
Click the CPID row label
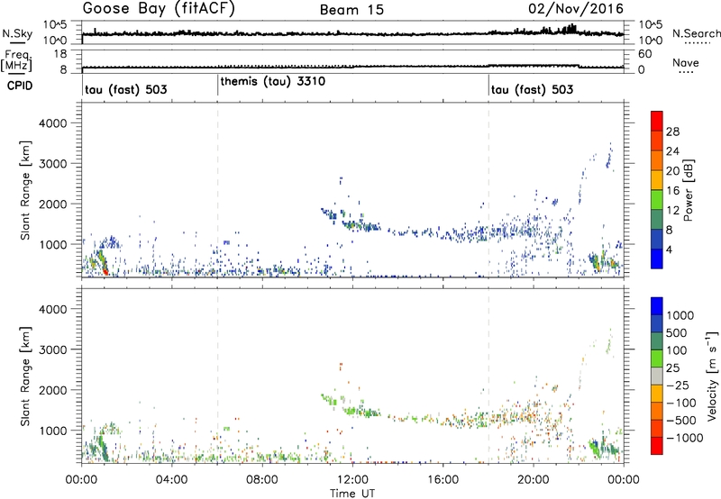click(20, 86)
